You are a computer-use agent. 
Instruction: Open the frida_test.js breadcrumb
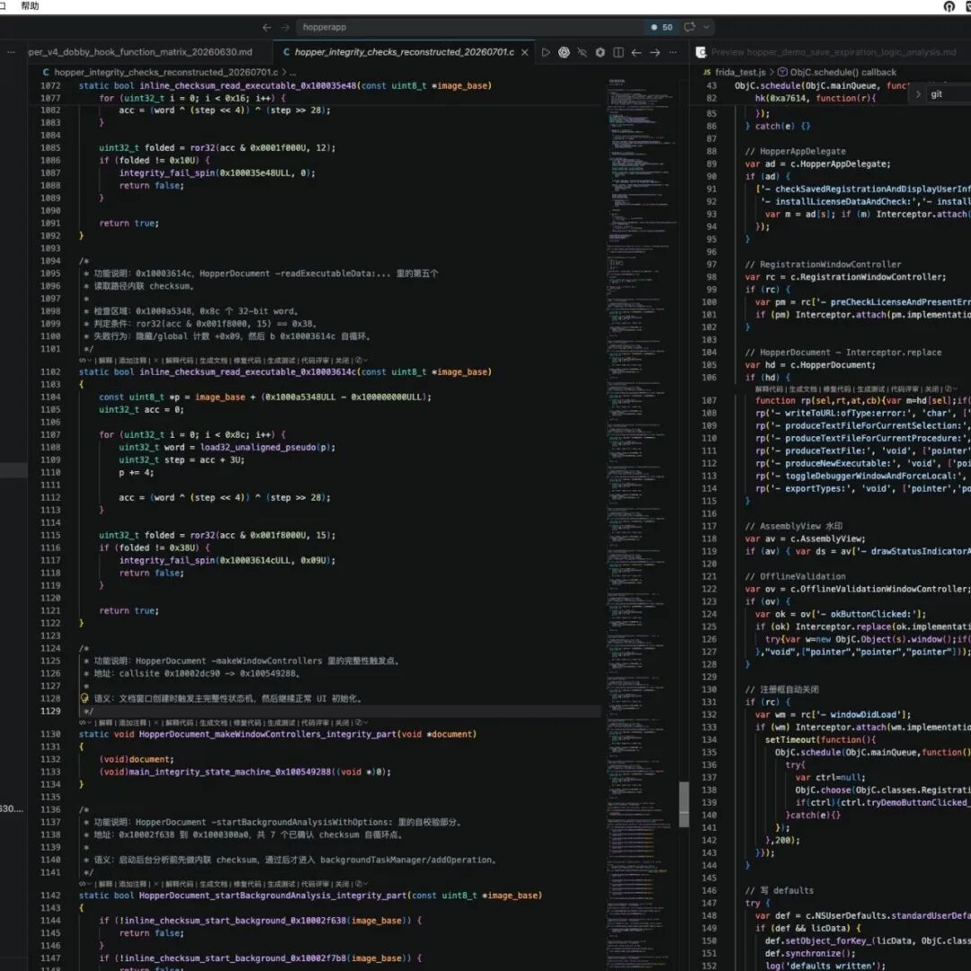click(x=740, y=72)
